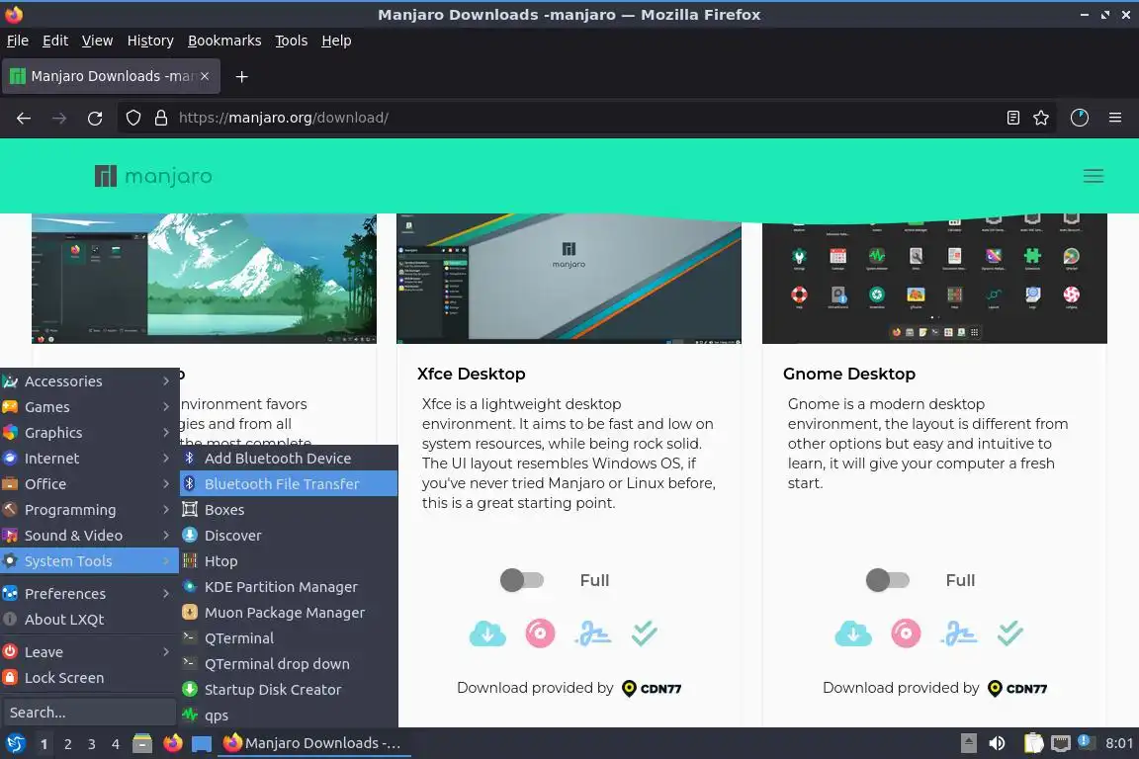1139x759 pixels.
Task: Expand the Internet submenu
Action: (x=89, y=459)
